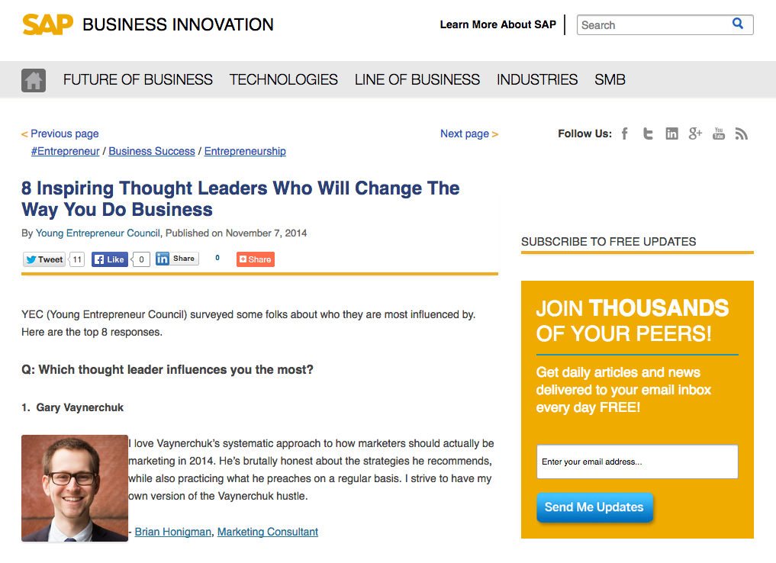Screen dimensions: 776x563
Task: Open the YouTube follow icon
Action: click(x=719, y=134)
